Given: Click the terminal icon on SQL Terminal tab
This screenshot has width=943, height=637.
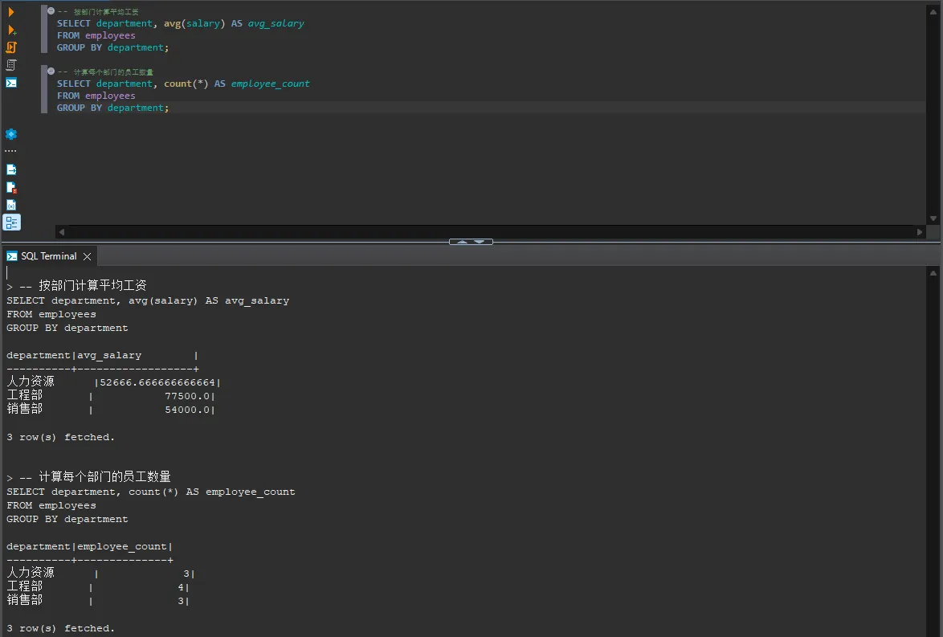Looking at the screenshot, I should pyautogui.click(x=12, y=256).
